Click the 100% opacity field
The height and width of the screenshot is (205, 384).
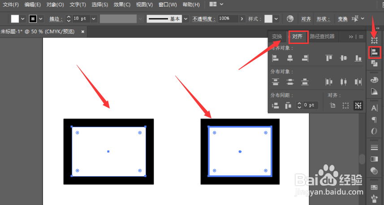coord(228,19)
